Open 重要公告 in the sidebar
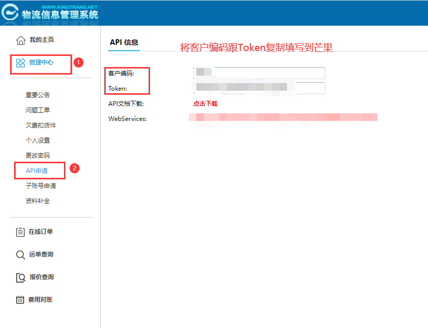428x328 pixels. [x=38, y=95]
